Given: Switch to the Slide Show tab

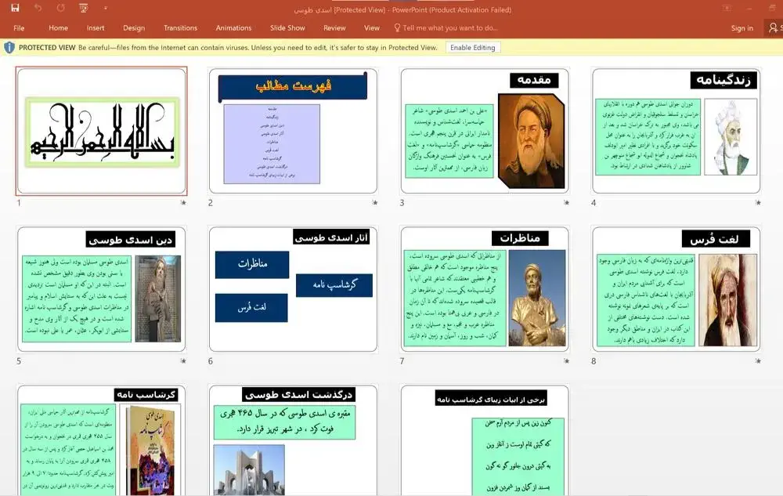Looking at the screenshot, I should tap(287, 27).
